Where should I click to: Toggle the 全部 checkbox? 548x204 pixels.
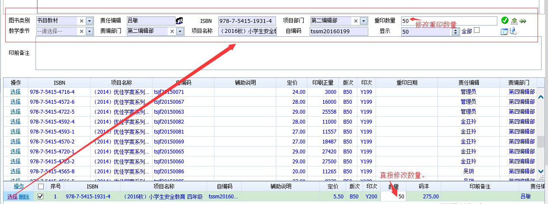(x=477, y=30)
